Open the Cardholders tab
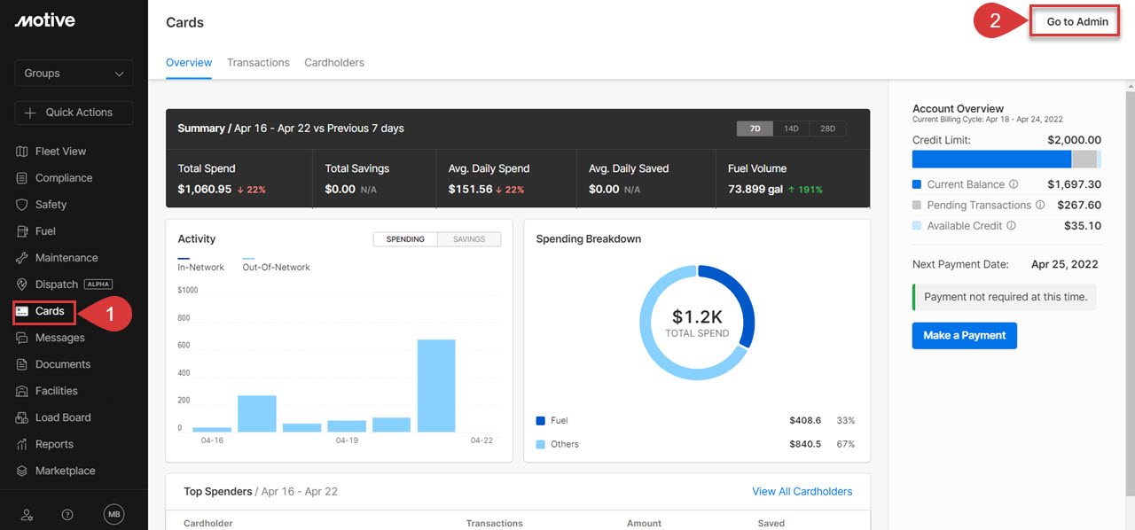The height and width of the screenshot is (530, 1135). pos(334,63)
